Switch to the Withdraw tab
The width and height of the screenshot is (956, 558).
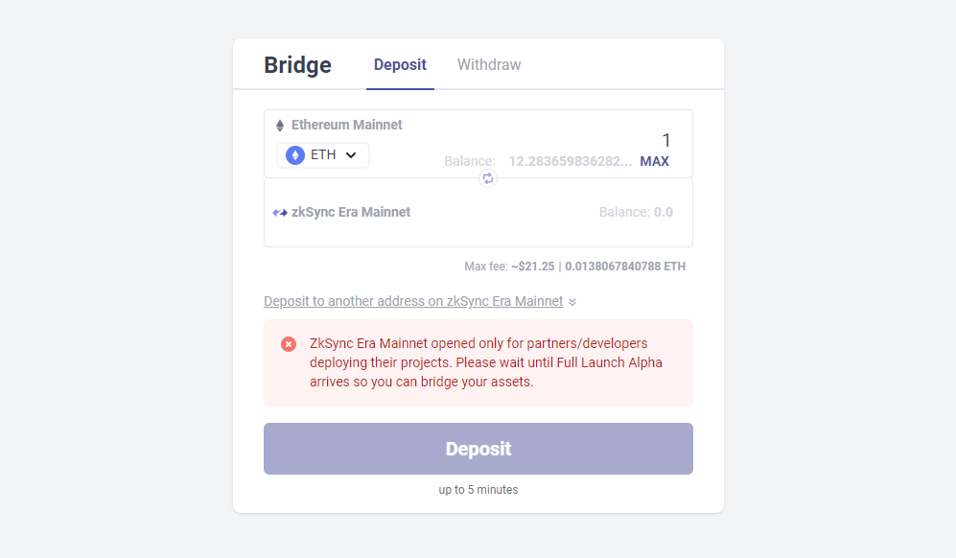(488, 64)
